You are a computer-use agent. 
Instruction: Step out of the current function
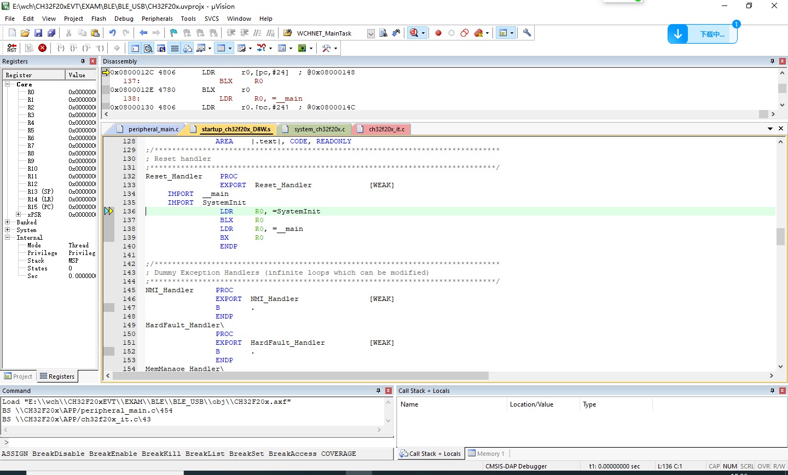coord(87,48)
